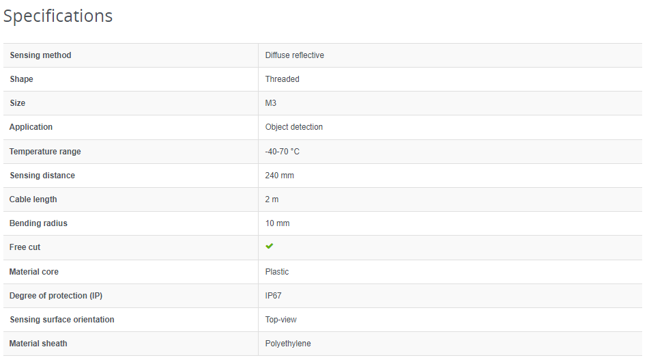Click the green Free cut checkmark
The image size is (649, 360).
point(270,246)
